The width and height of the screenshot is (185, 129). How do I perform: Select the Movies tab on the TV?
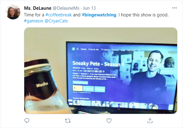click(x=116, y=50)
